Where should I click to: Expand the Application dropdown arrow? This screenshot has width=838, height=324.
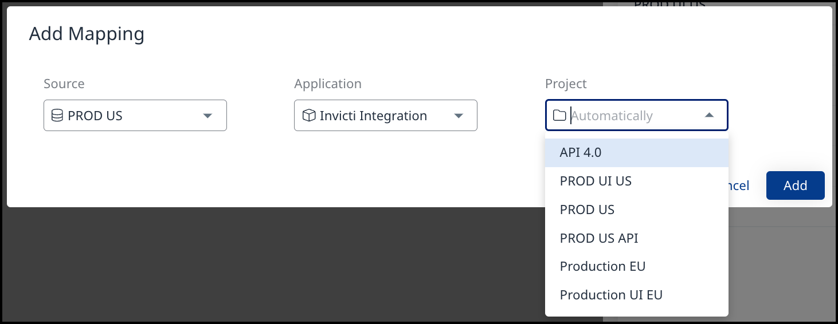click(458, 116)
